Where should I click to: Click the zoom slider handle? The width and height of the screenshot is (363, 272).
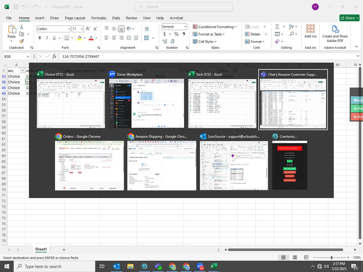332,258
